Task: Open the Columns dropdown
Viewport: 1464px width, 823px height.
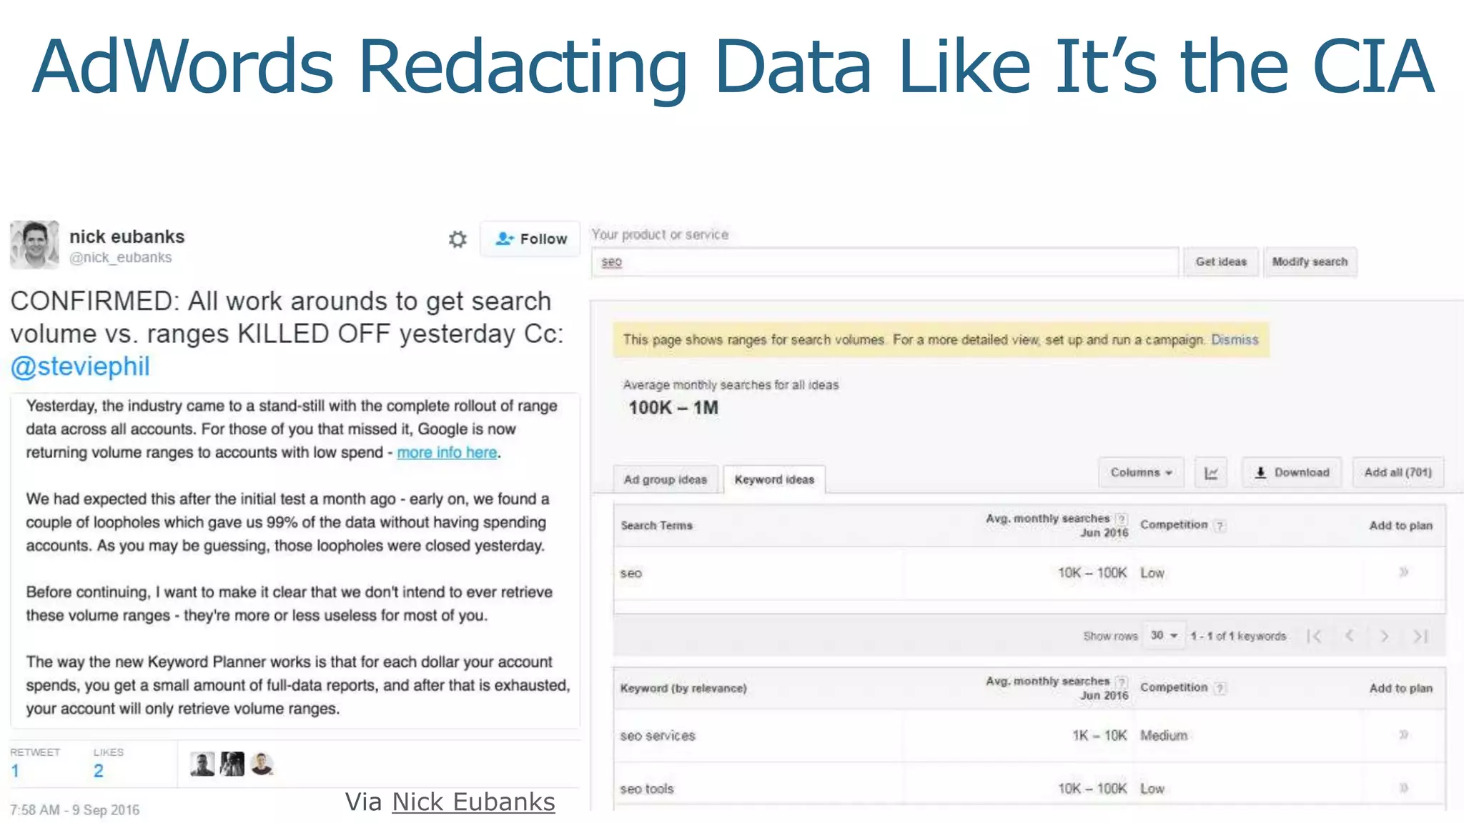Action: click(1141, 473)
